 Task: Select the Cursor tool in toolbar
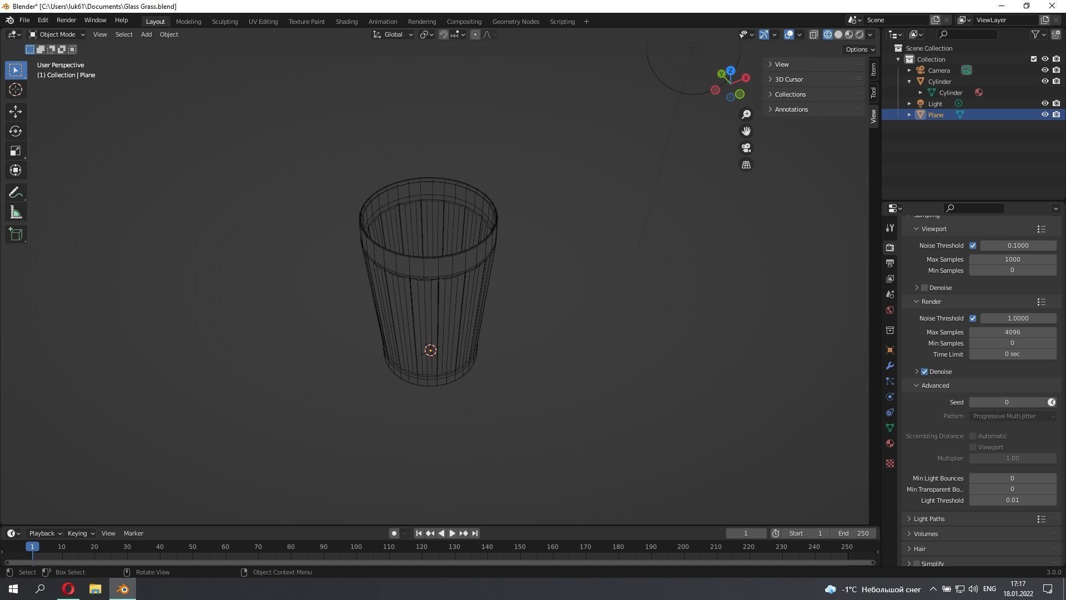click(16, 89)
